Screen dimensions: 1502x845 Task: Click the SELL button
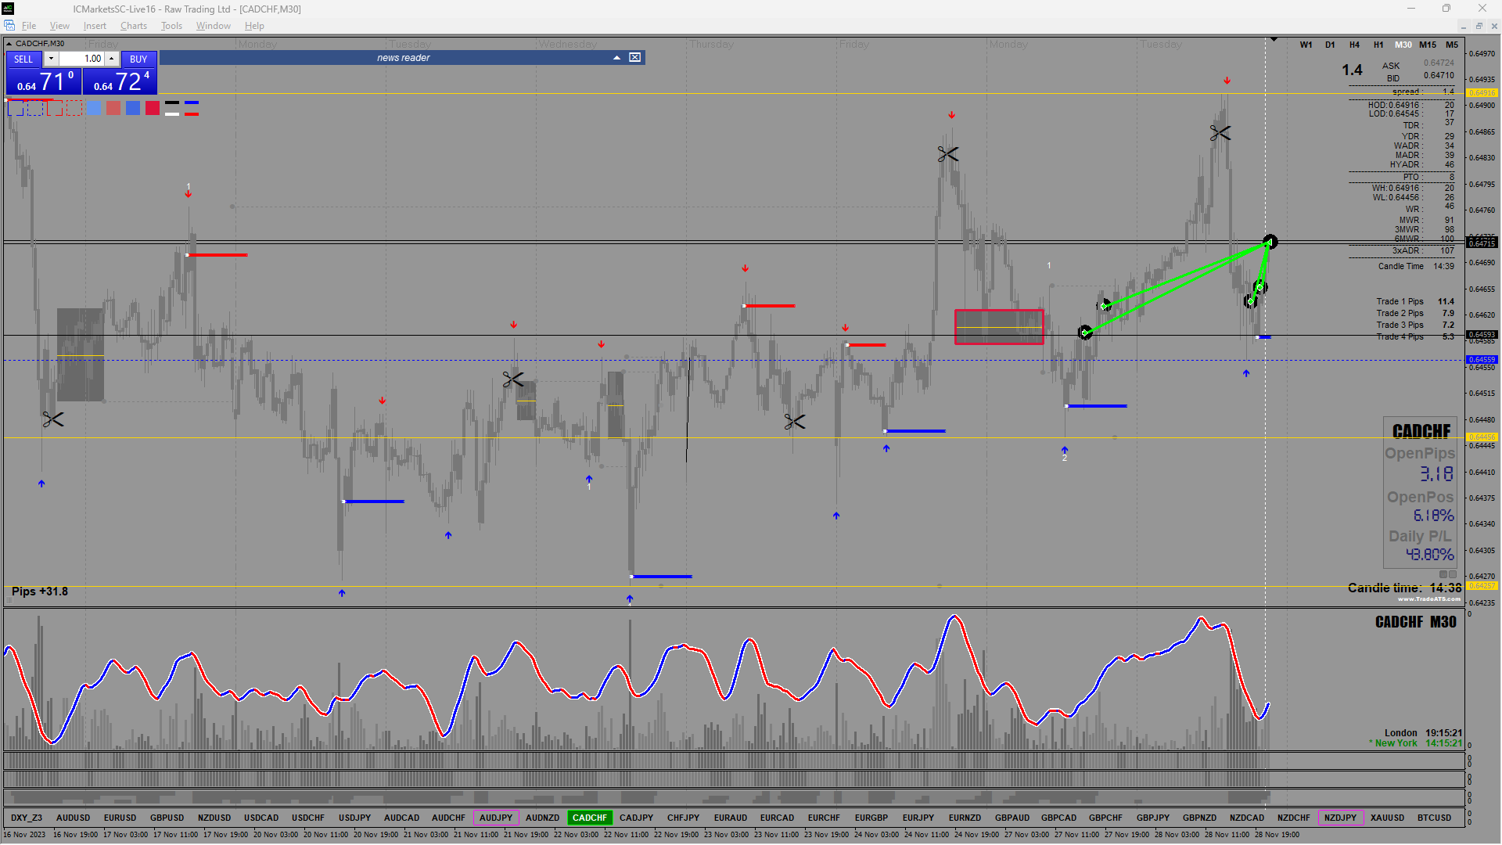pos(23,59)
